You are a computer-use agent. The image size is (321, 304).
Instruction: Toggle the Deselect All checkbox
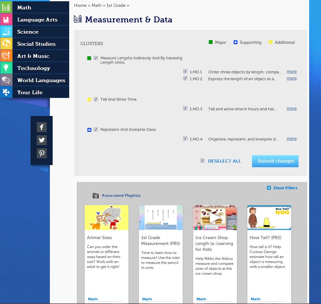(x=203, y=161)
